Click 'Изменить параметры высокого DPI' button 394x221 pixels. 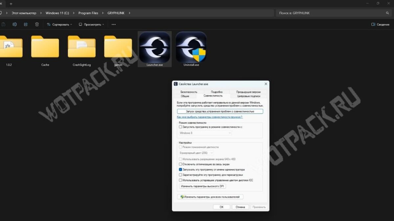click(x=203, y=186)
